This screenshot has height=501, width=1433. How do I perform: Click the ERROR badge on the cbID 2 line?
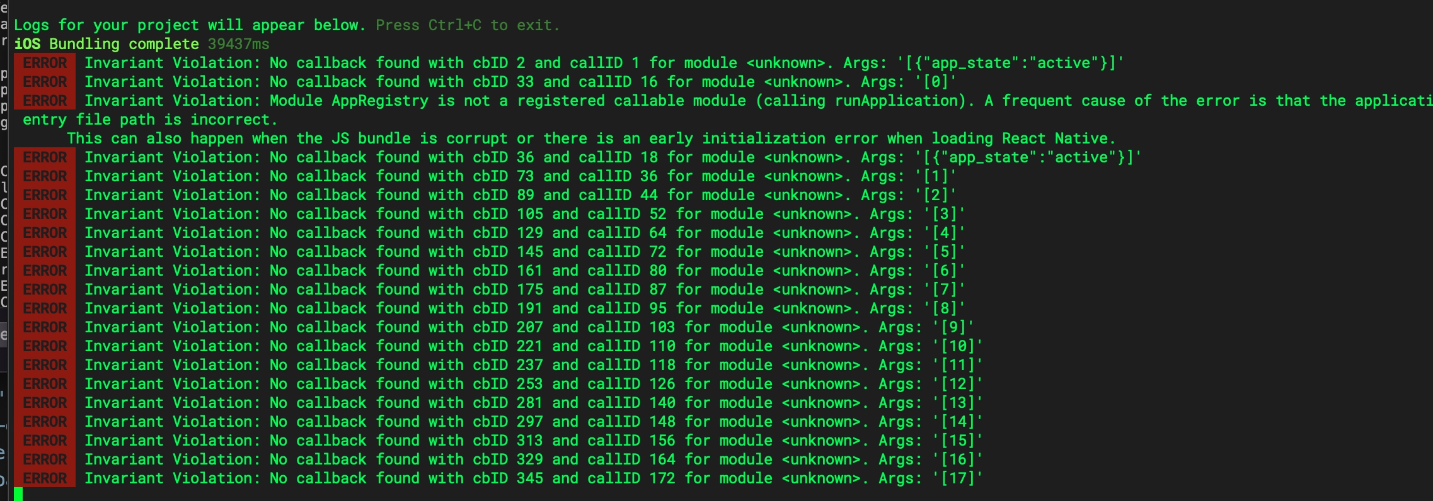coord(45,63)
